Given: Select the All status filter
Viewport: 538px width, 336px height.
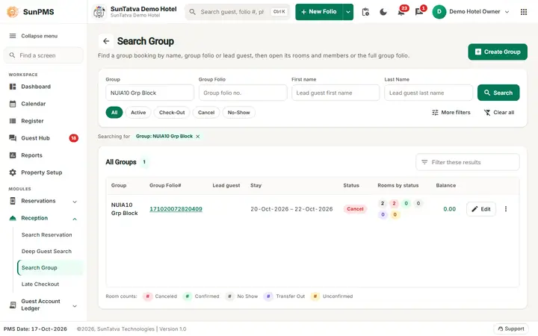Looking at the screenshot, I should [114, 113].
